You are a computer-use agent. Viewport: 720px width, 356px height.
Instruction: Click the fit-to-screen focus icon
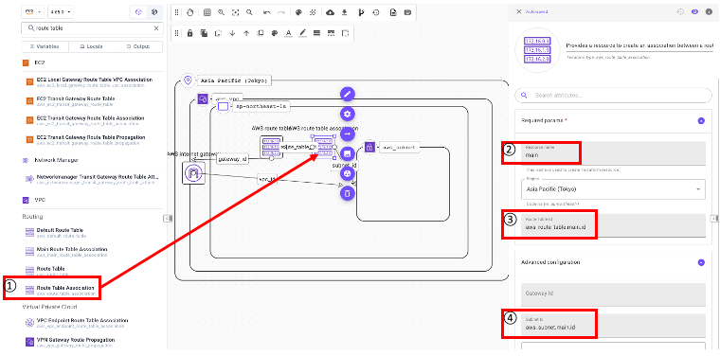[x=235, y=13]
